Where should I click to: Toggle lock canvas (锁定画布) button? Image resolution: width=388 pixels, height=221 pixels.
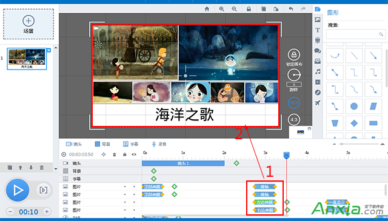coord(294,54)
